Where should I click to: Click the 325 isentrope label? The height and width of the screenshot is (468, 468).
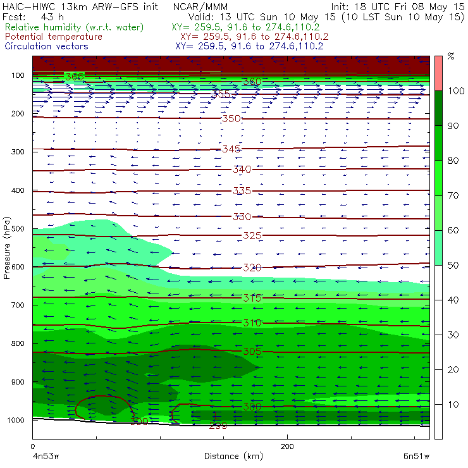[x=252, y=235]
